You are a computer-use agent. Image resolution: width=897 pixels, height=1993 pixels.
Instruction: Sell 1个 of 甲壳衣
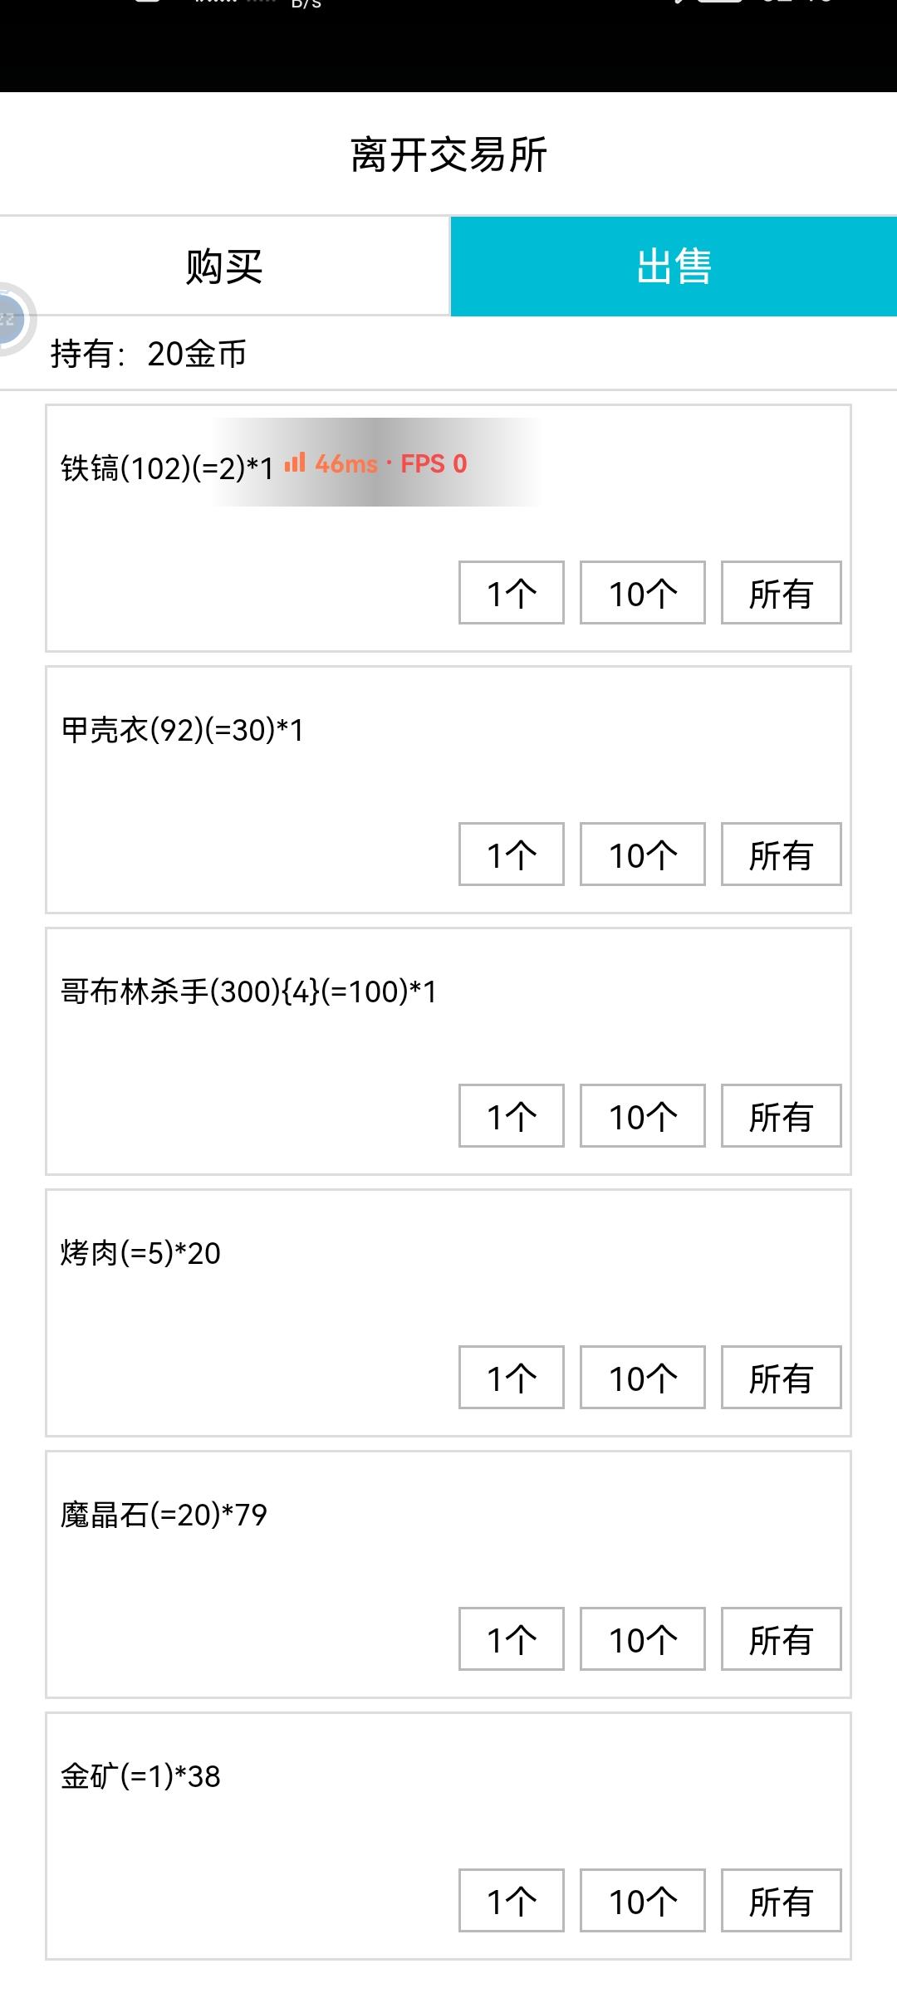coord(511,854)
